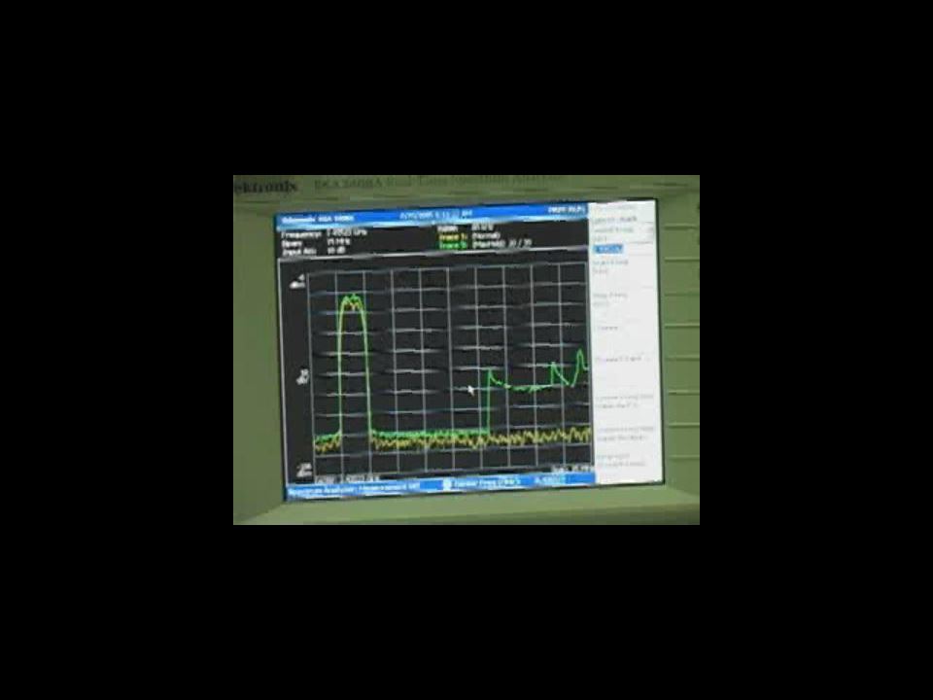This screenshot has width=933, height=700.
Task: Click the middle scale icon left of graph
Action: click(302, 374)
